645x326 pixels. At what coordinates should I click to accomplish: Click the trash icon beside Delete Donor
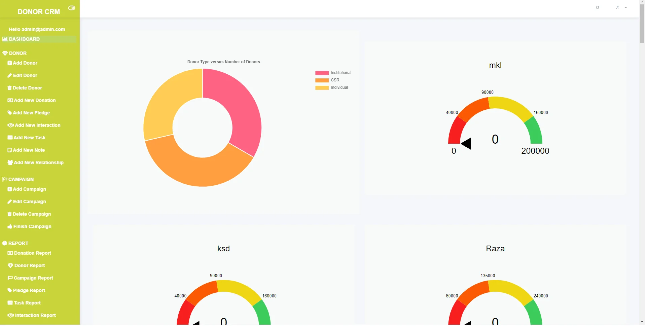pyautogui.click(x=9, y=88)
